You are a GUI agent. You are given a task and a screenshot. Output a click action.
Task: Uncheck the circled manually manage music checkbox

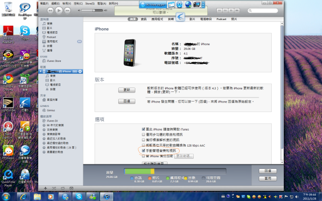pos(143,151)
